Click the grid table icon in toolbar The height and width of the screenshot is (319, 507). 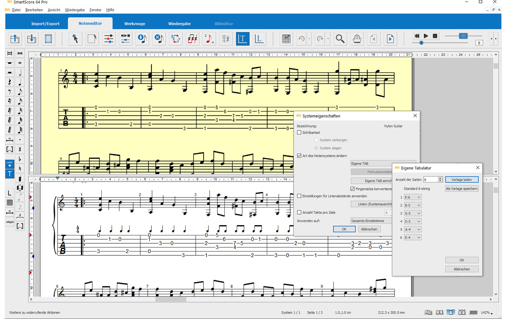pyautogui.click(x=286, y=39)
